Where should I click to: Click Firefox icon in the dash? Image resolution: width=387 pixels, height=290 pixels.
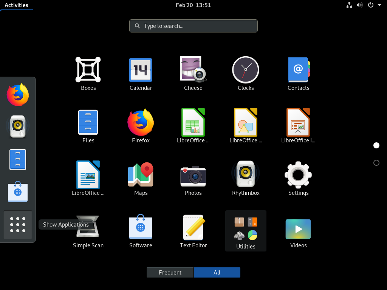18,95
